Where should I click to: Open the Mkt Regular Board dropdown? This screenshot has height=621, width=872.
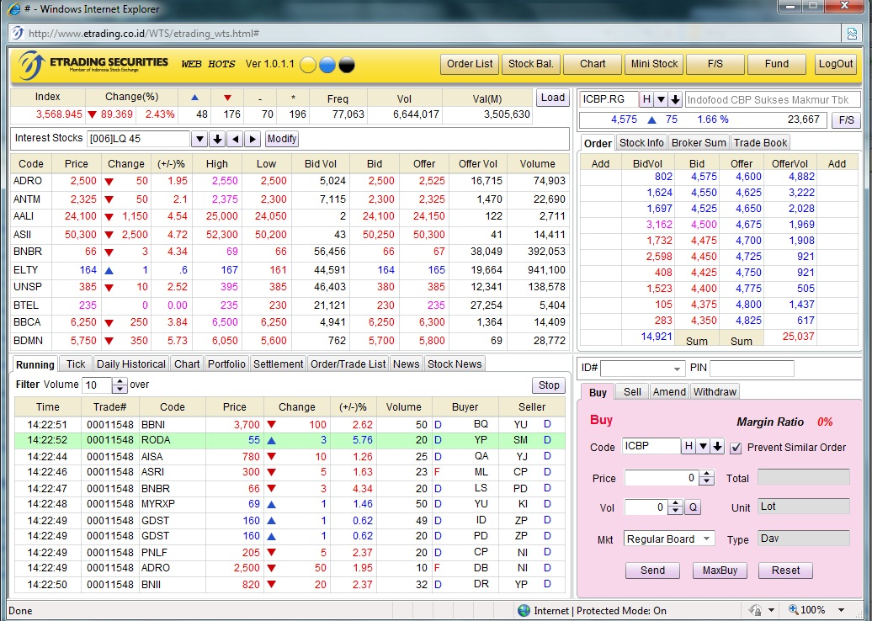709,539
